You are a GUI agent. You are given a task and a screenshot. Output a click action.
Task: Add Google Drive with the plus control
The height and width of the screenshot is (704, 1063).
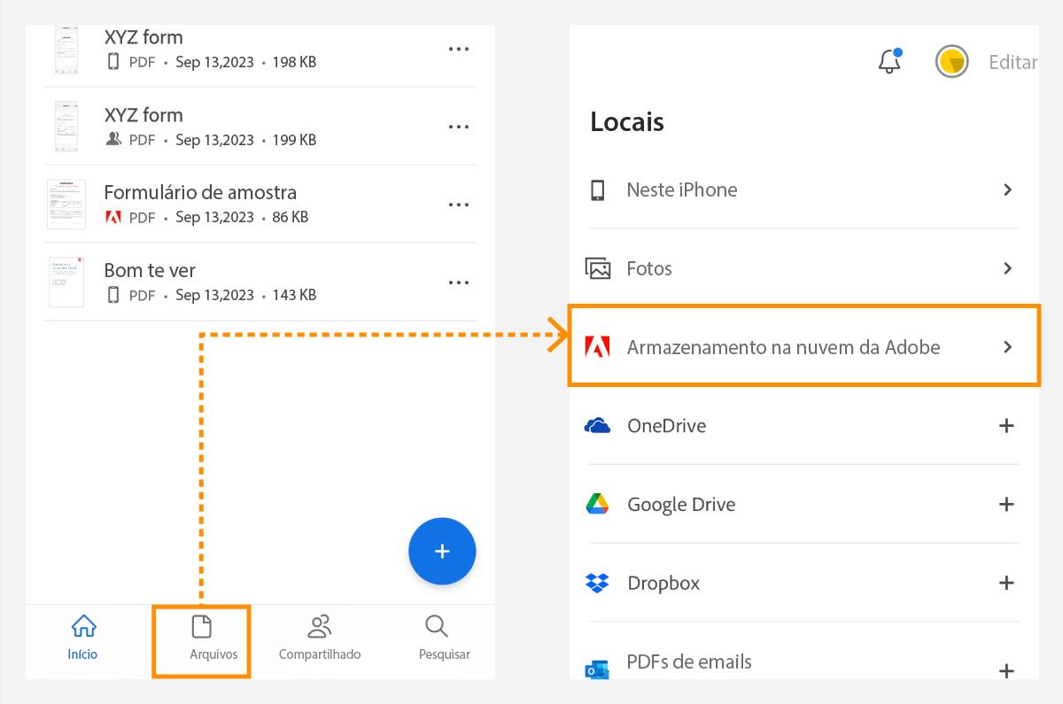click(x=1006, y=504)
